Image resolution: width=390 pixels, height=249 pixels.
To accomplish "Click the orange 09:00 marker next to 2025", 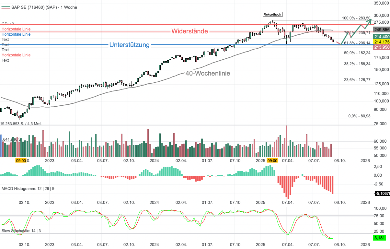I will coord(272,160).
